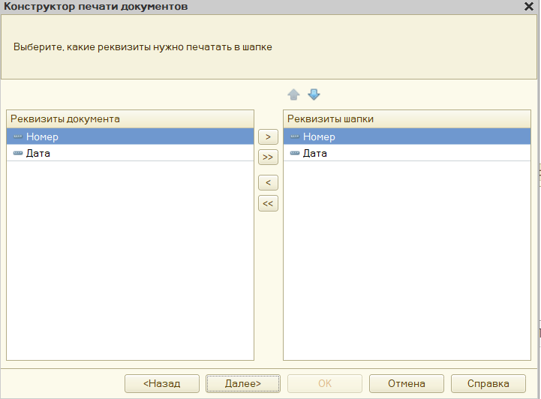The image size is (541, 399).
Task: Open help with the Справка button
Action: click(x=488, y=383)
